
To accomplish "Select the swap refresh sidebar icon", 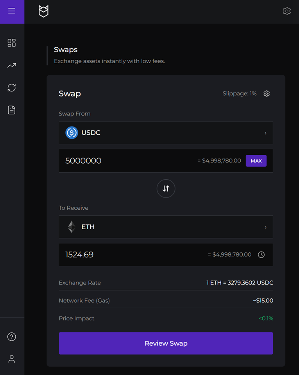I will coord(12,88).
